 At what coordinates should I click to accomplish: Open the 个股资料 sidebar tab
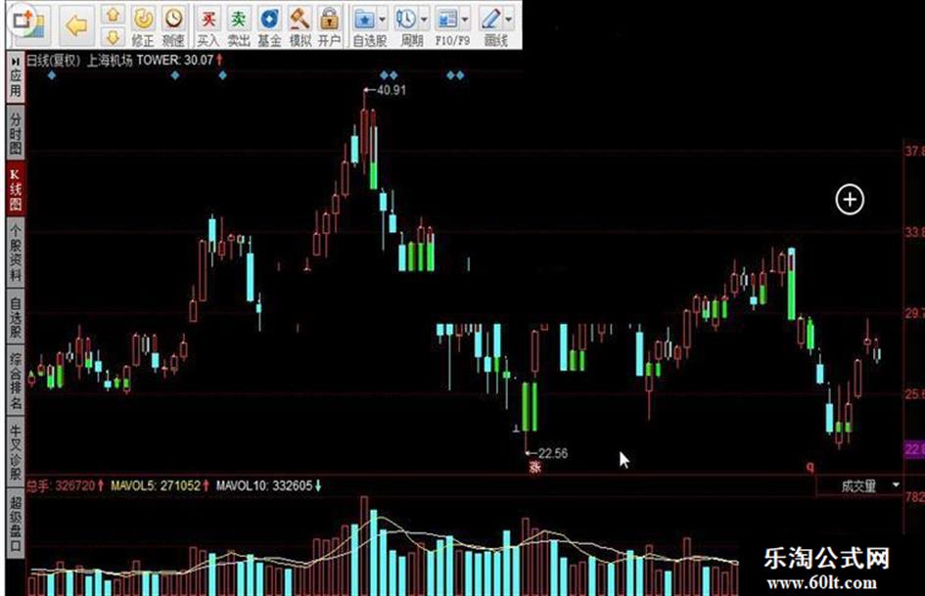[16, 252]
